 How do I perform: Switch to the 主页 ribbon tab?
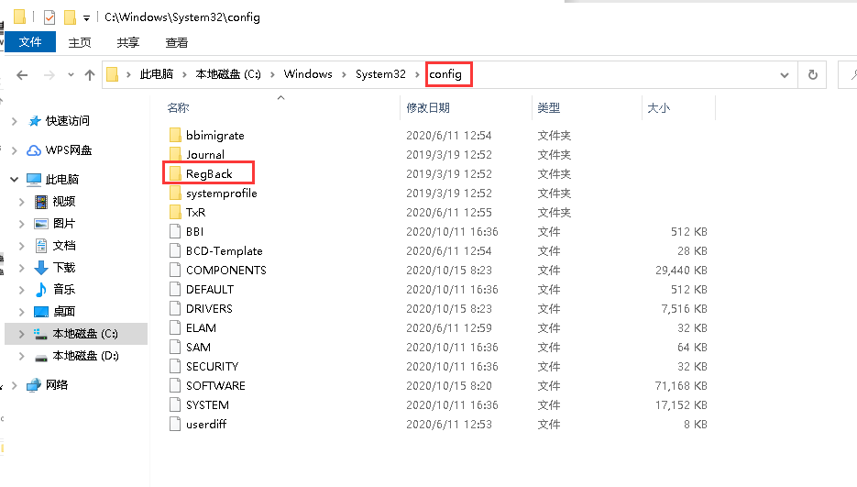point(80,42)
